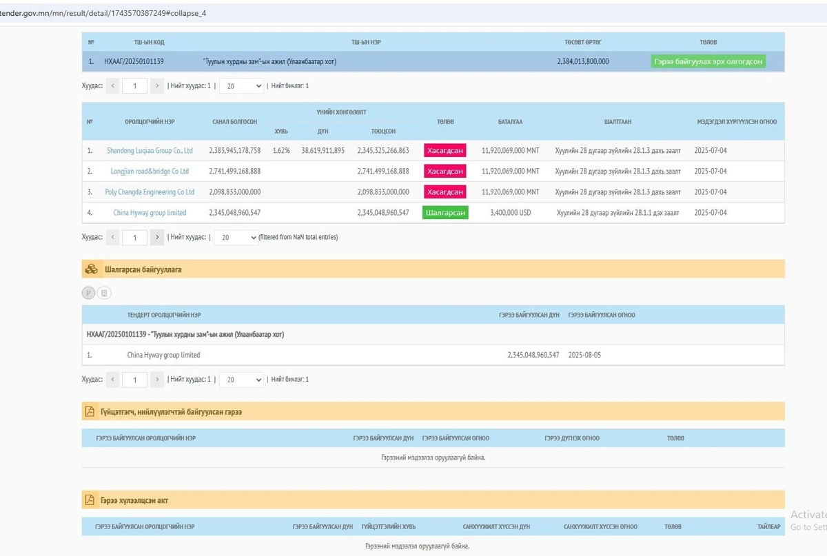Click page number field under participants table
Viewport: 827px width, 556px height.
point(135,237)
